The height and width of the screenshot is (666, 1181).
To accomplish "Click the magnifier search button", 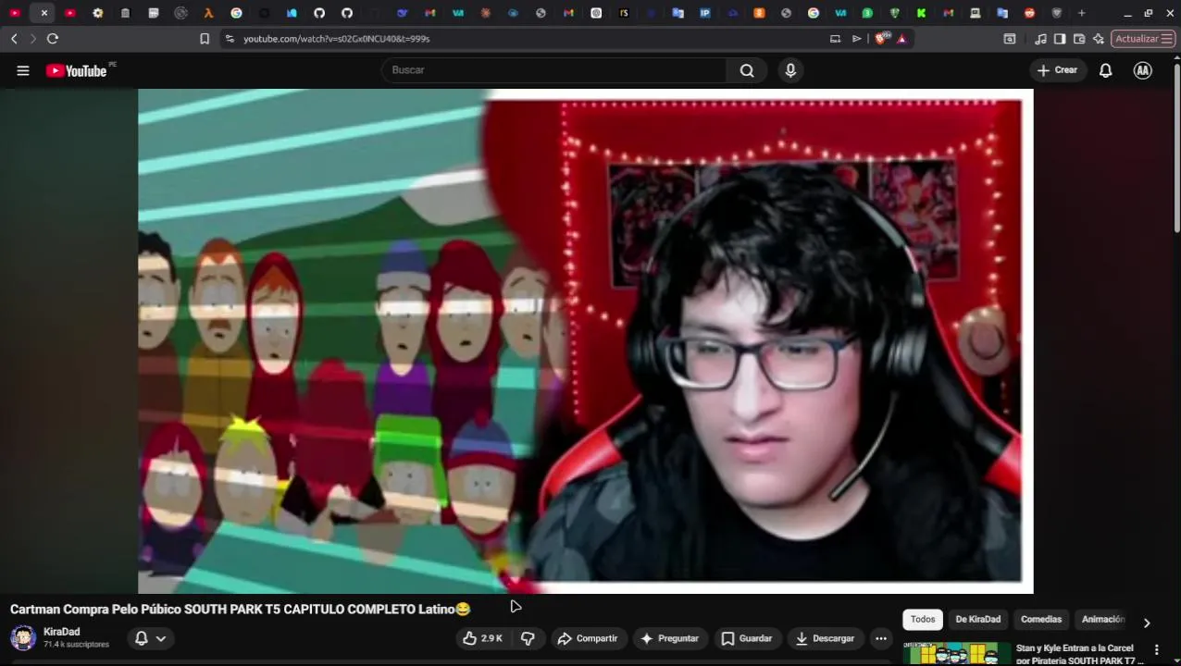I will coord(747,70).
